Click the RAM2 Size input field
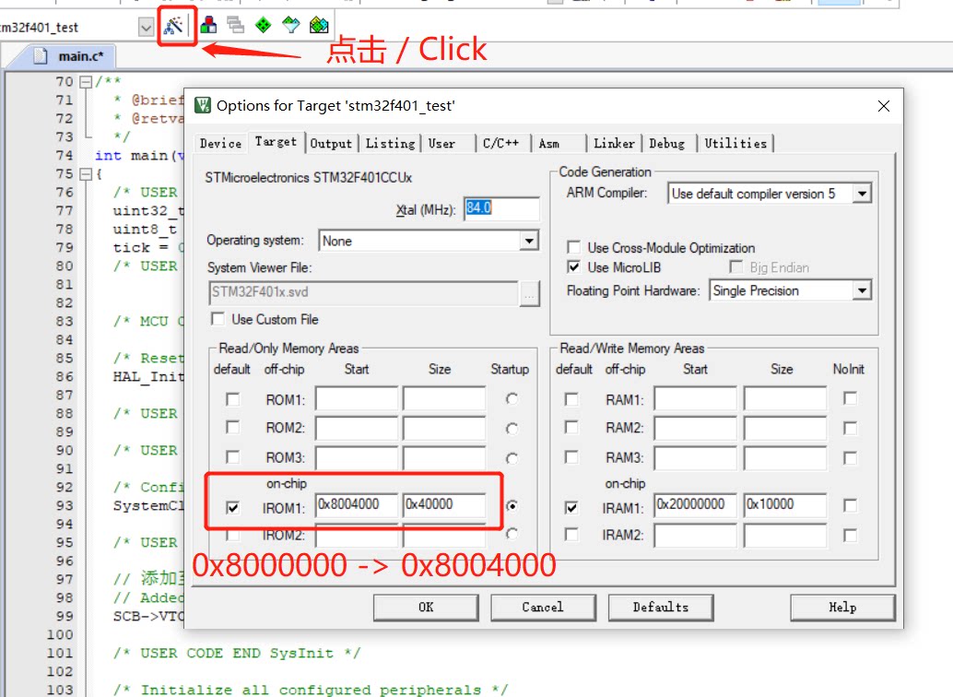The image size is (953, 697). [784, 428]
